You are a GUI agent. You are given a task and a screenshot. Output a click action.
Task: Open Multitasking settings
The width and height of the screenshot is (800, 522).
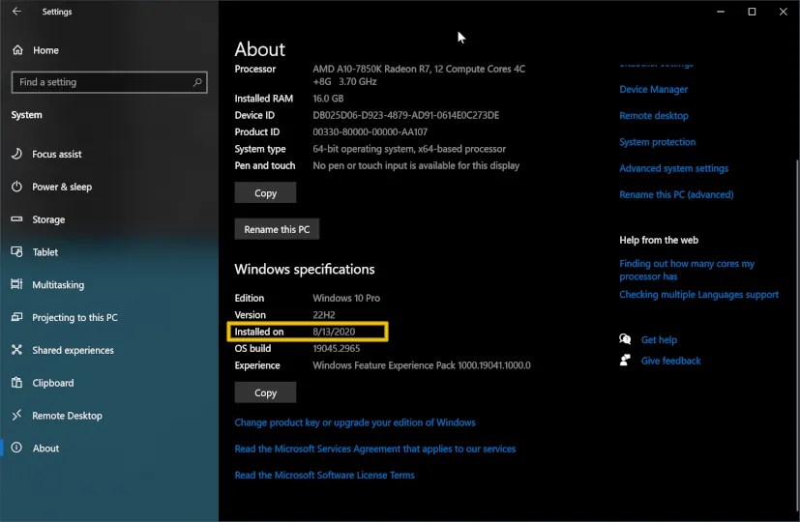click(58, 284)
